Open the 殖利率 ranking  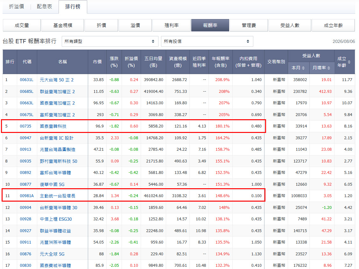coord(172,25)
